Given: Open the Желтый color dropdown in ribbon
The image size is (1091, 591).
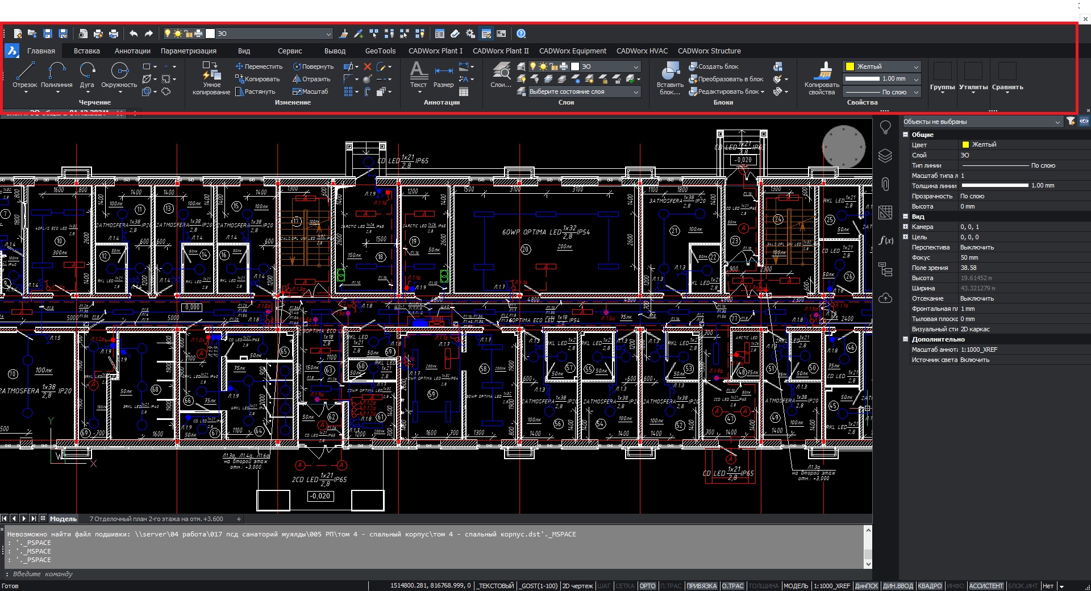Looking at the screenshot, I should 881,66.
